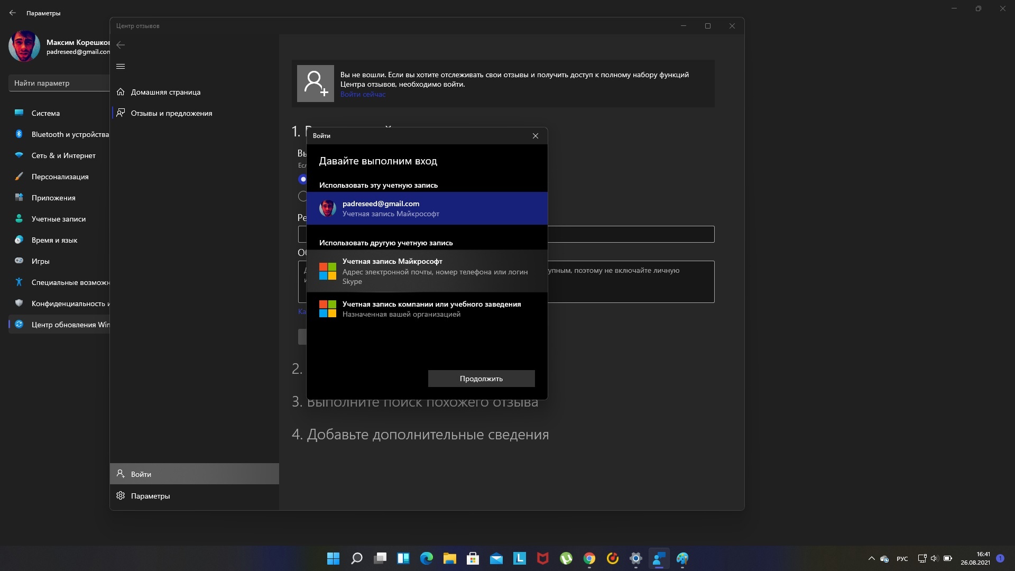Click the OneDrive tray icon
This screenshot has height=571, width=1015.
coord(884,558)
